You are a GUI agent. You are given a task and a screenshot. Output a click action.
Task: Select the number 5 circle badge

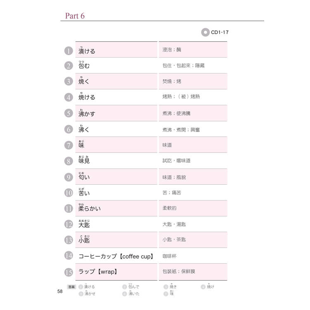click(69, 113)
